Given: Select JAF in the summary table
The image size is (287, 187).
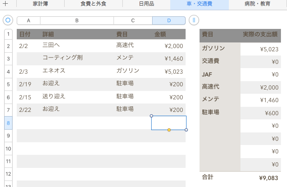Looking at the screenshot, I should click(220, 75).
